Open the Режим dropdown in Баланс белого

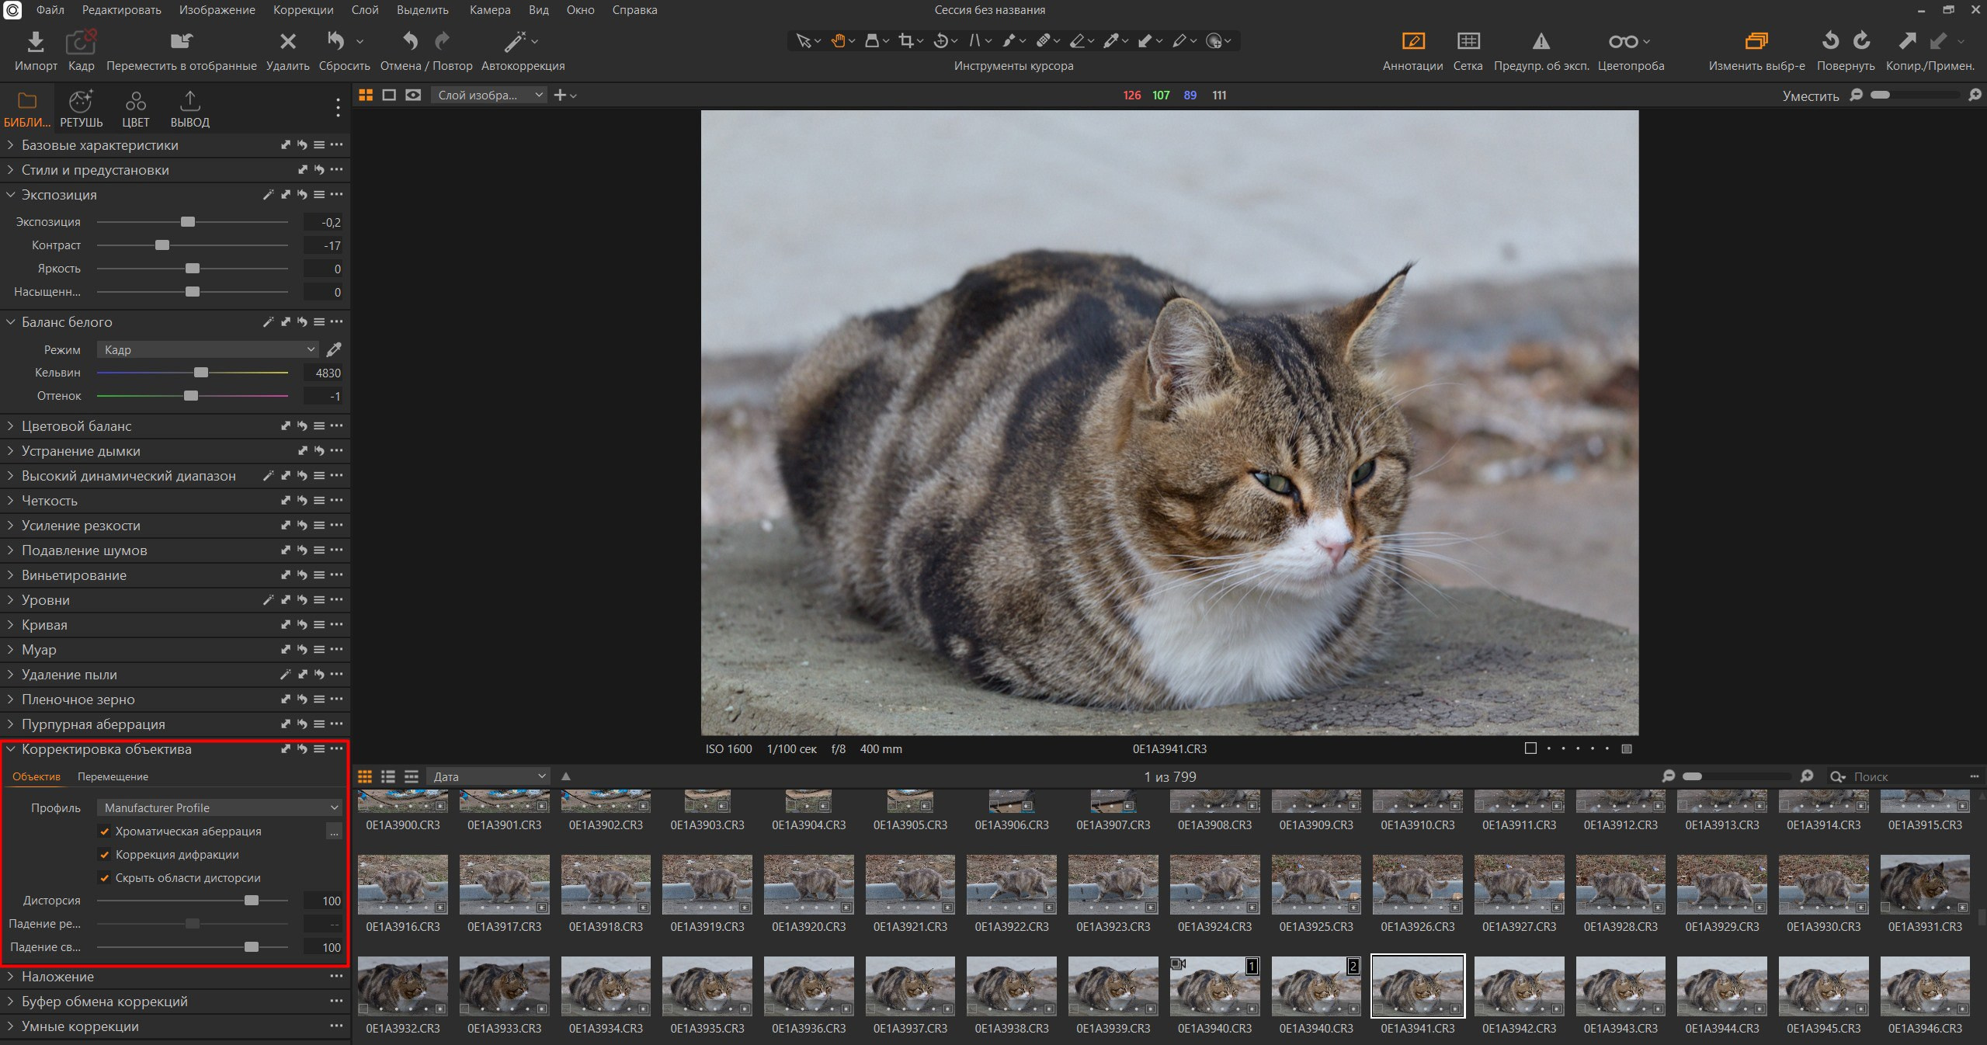pos(207,349)
